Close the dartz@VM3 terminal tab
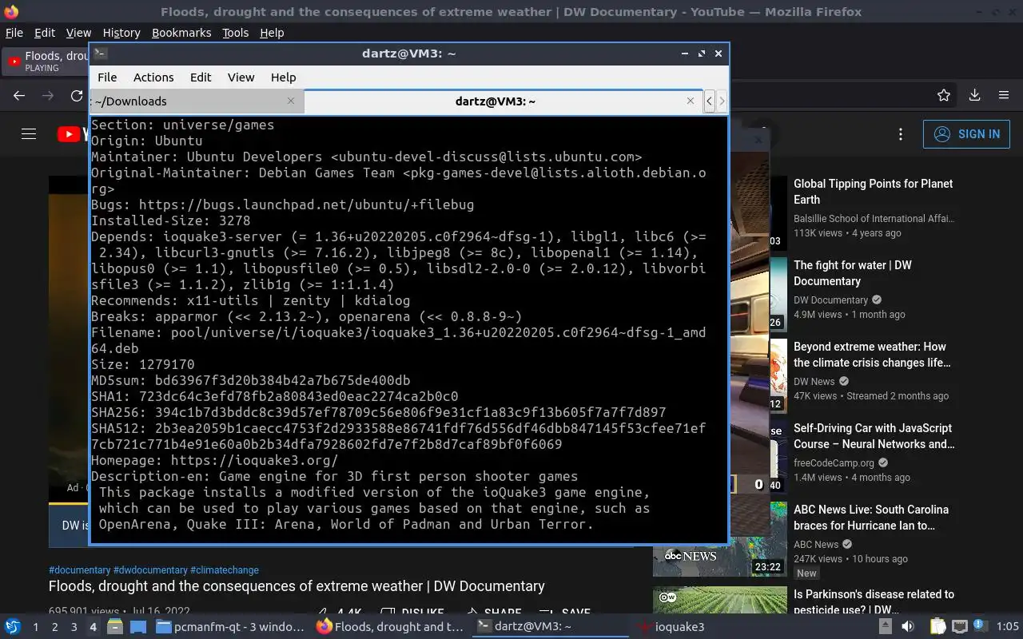The width and height of the screenshot is (1023, 639). 691,101
